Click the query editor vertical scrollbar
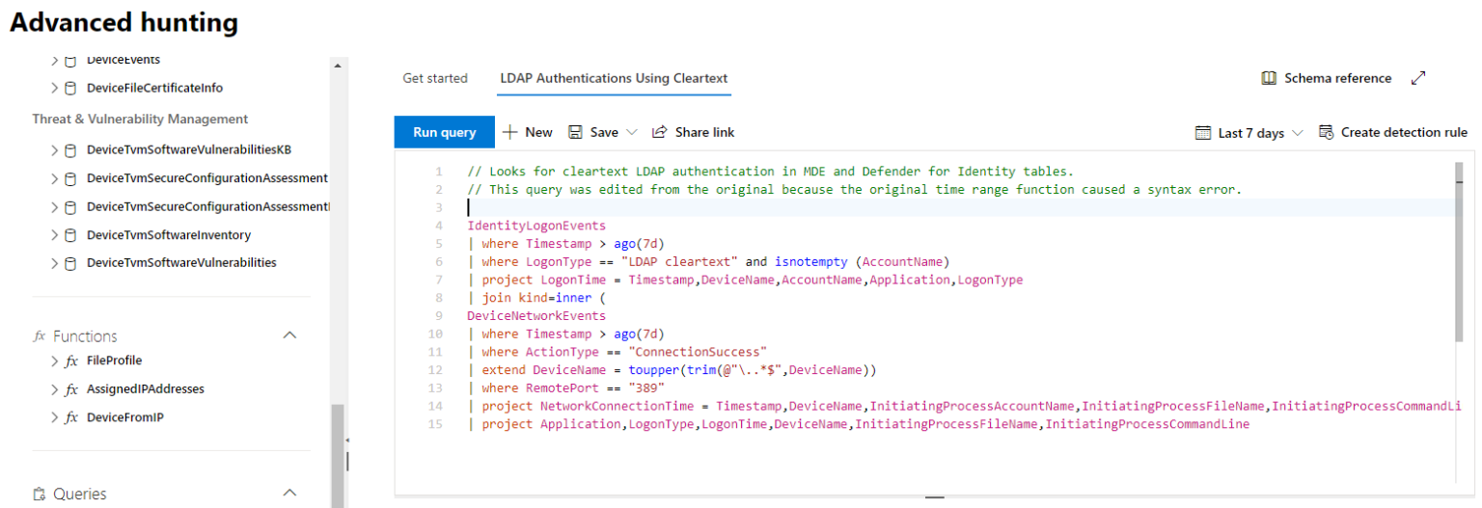The width and height of the screenshot is (1482, 508). tap(1457, 251)
